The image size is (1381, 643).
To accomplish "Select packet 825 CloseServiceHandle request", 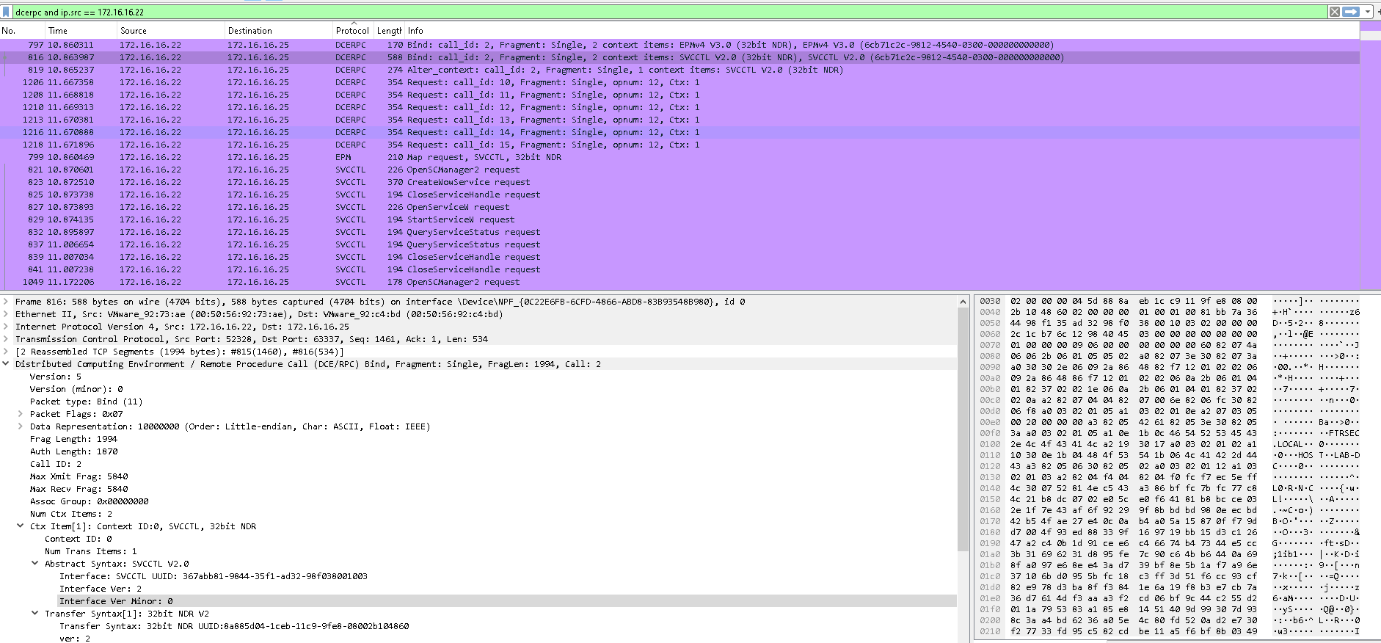I will tap(679, 195).
